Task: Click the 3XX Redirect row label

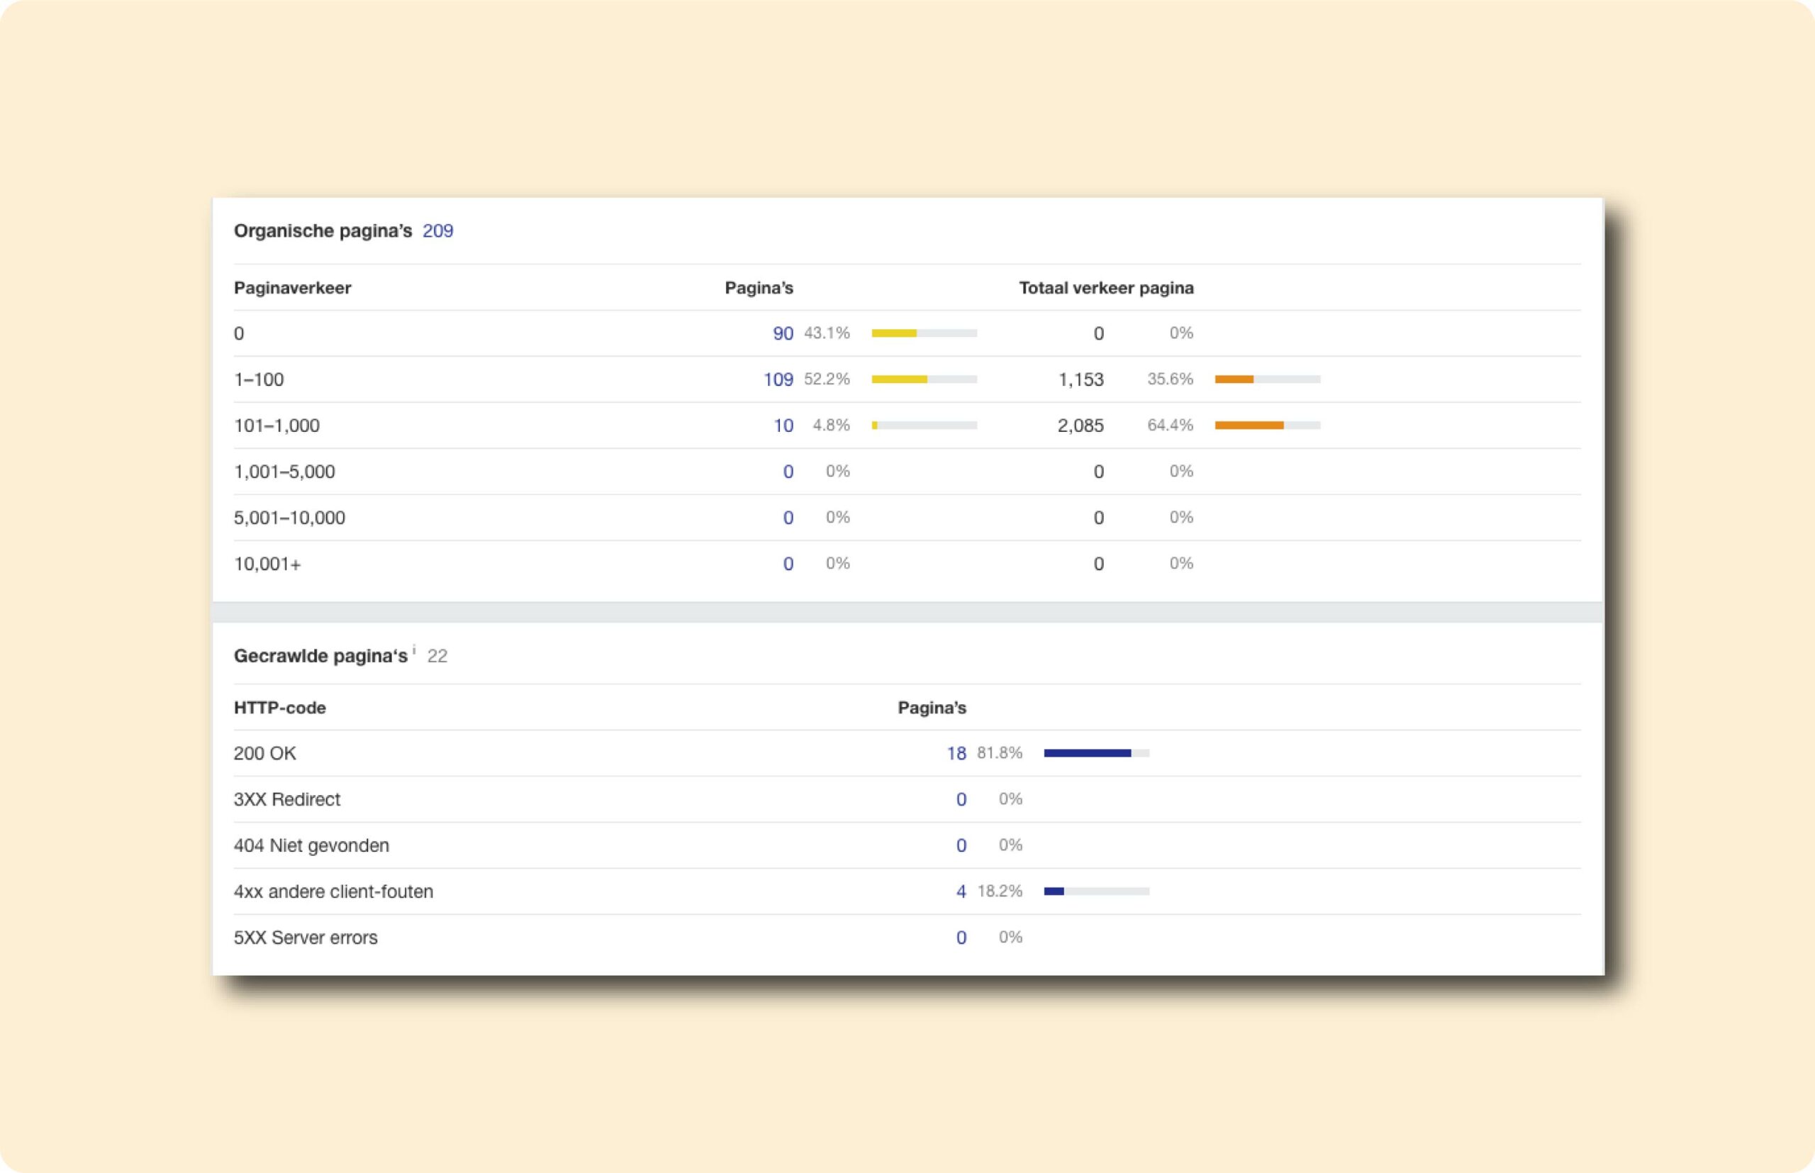Action: pyautogui.click(x=287, y=799)
